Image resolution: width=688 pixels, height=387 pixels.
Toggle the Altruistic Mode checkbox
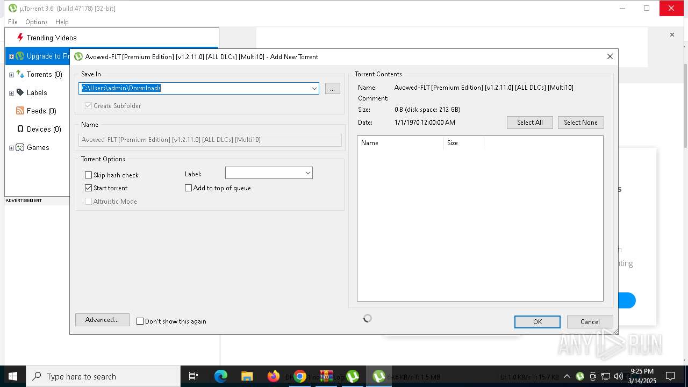[x=88, y=202]
